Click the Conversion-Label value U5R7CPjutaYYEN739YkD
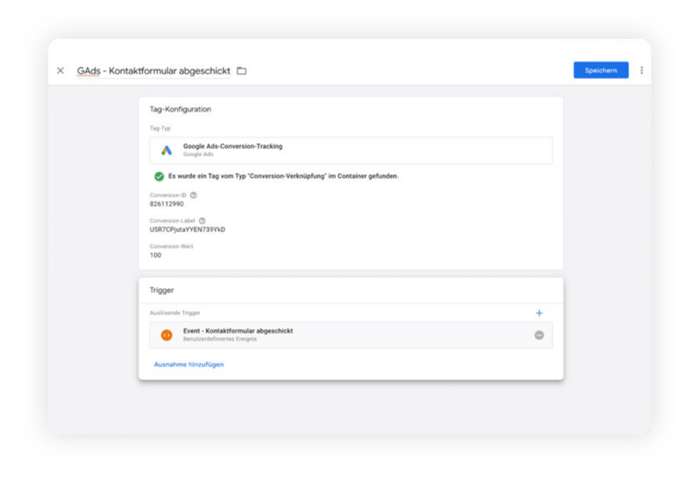The image size is (699, 479). [x=187, y=229]
